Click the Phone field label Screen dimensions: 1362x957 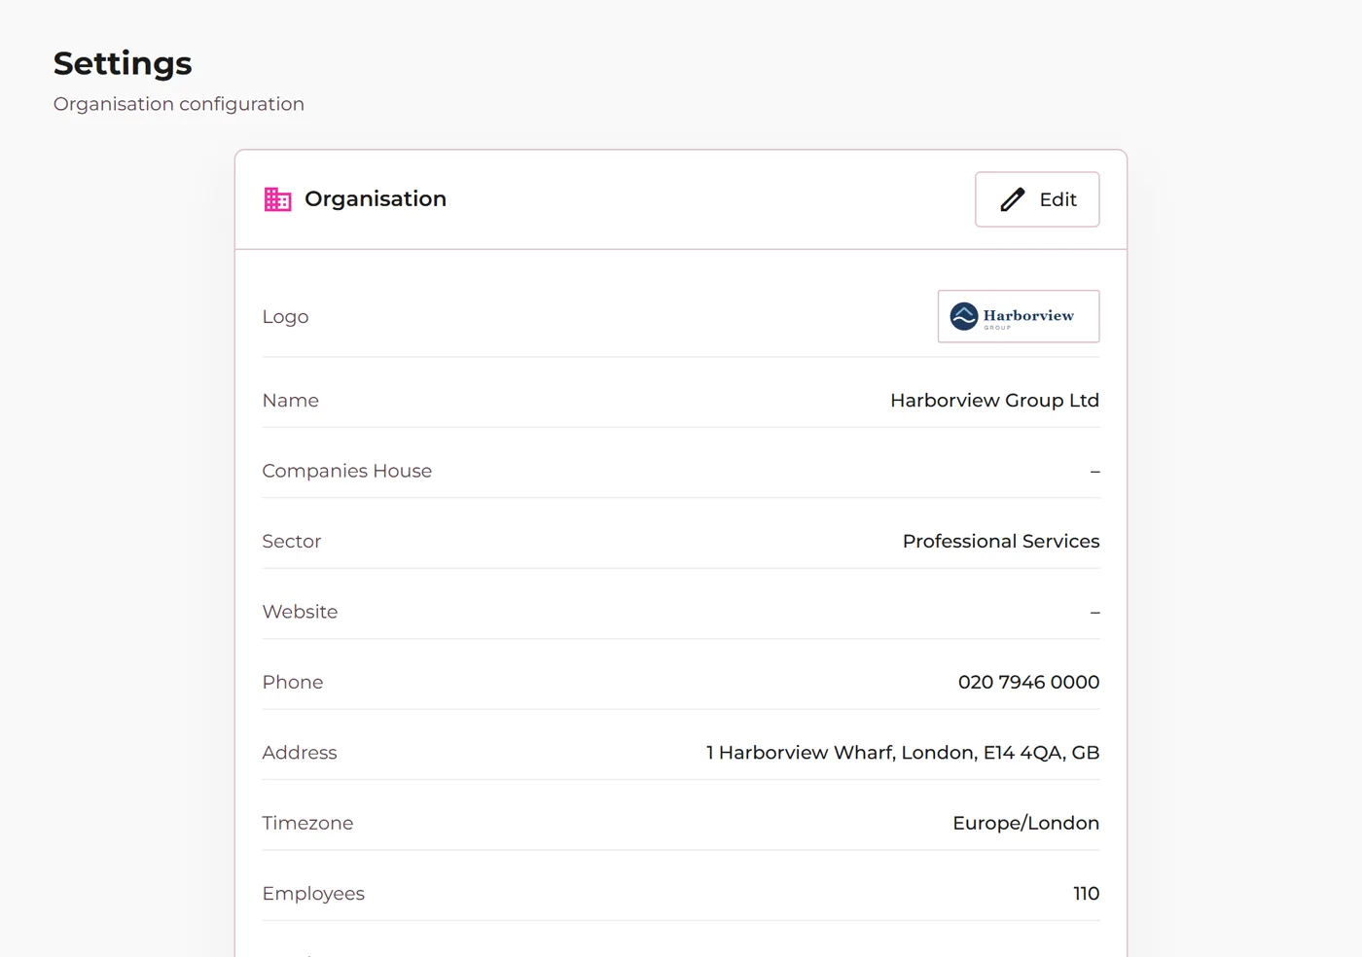pos(293,683)
